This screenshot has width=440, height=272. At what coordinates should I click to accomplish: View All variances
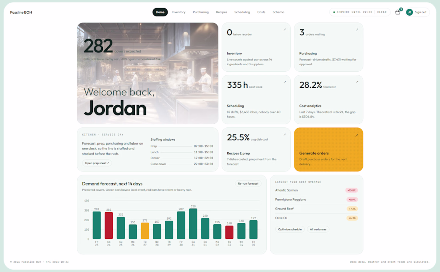coord(318,229)
